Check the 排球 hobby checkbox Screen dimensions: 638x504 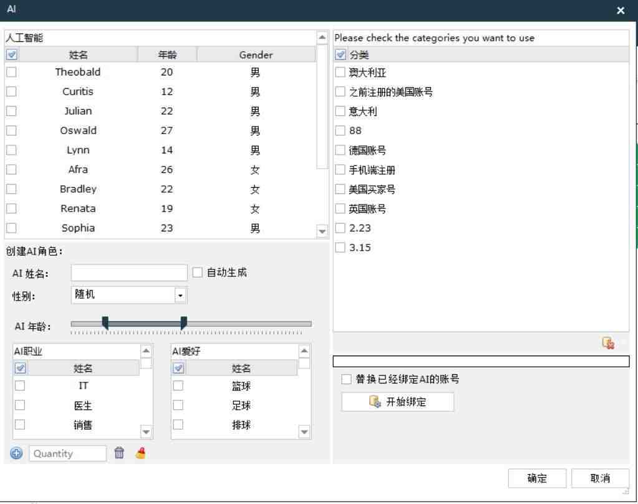(x=178, y=425)
